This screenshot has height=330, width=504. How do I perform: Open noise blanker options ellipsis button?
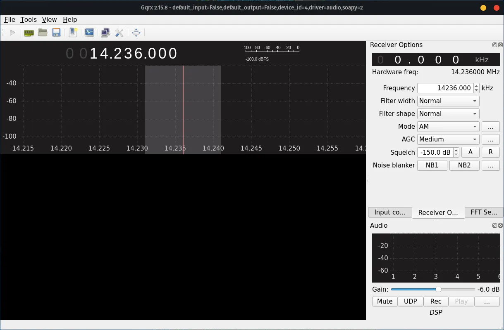[491, 165]
